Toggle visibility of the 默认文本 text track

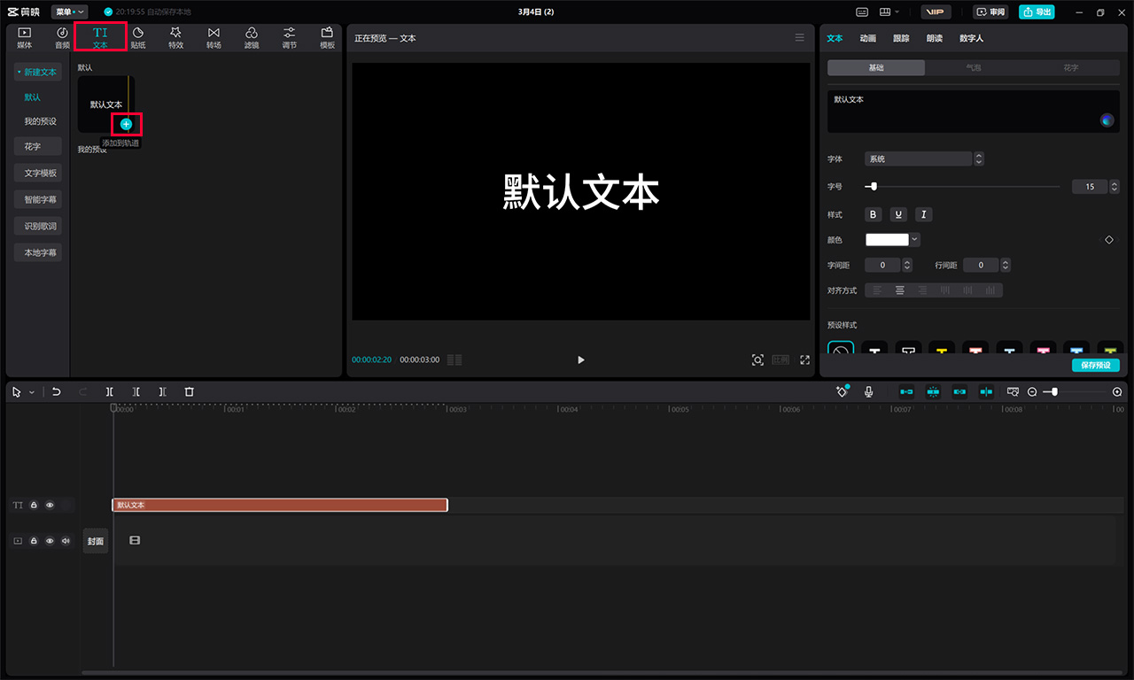tap(50, 505)
